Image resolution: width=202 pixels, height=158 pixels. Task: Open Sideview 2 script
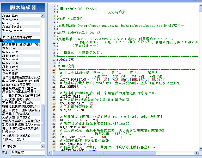click(x=21, y=52)
